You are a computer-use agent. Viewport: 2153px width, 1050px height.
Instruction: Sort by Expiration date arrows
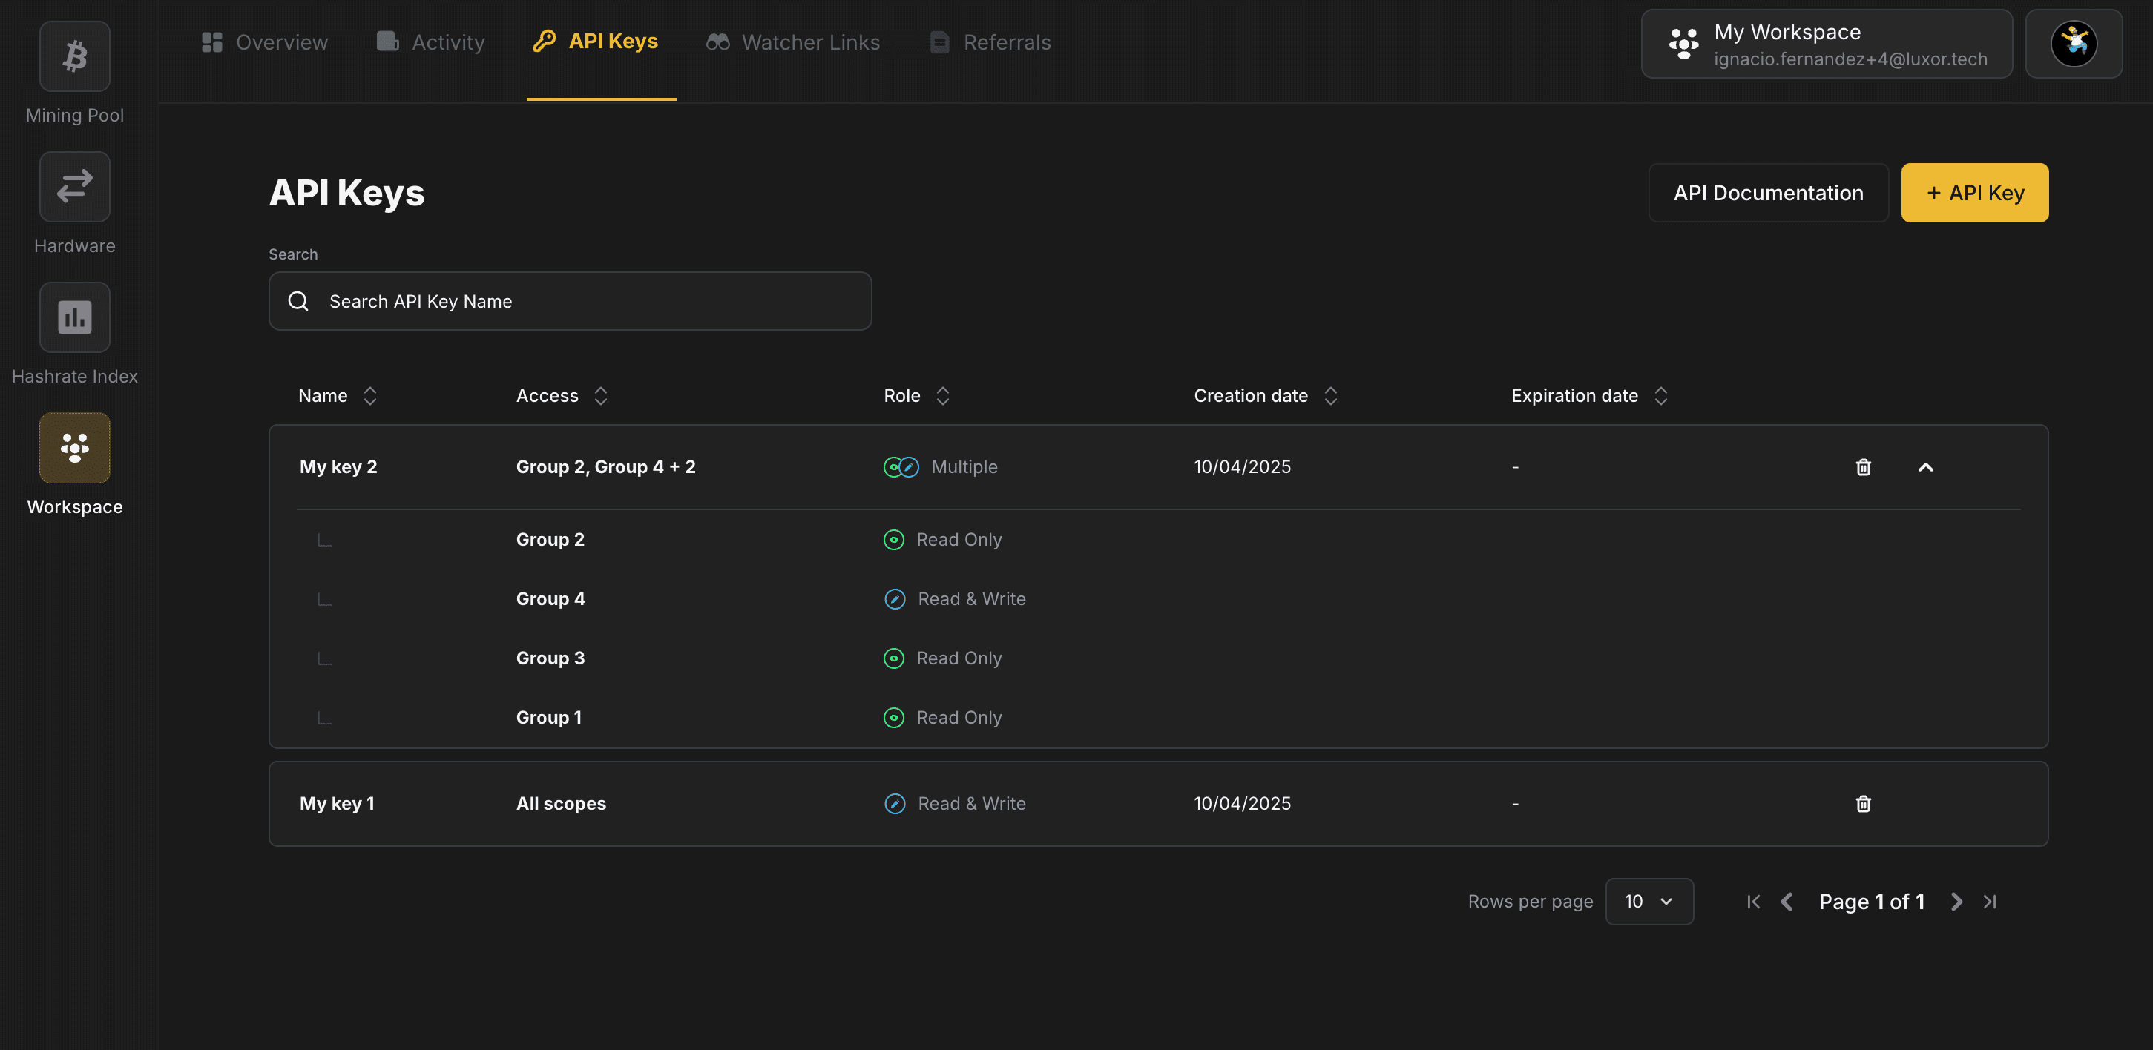pyautogui.click(x=1660, y=396)
